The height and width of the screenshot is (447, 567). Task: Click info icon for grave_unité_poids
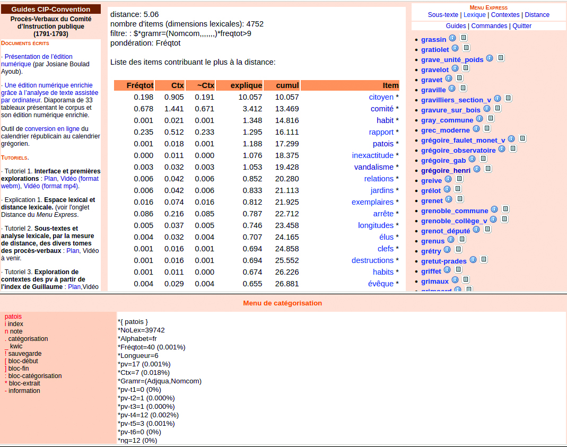click(x=490, y=58)
